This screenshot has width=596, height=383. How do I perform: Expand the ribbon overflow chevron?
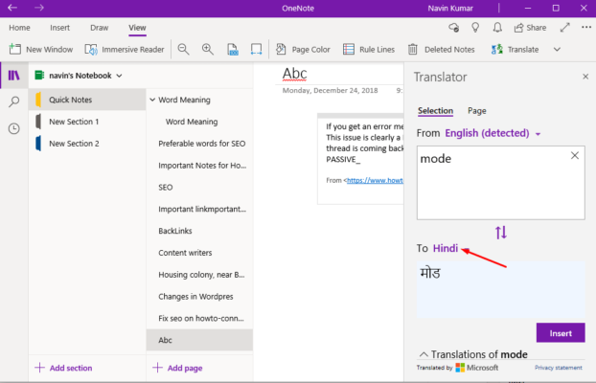[557, 50]
